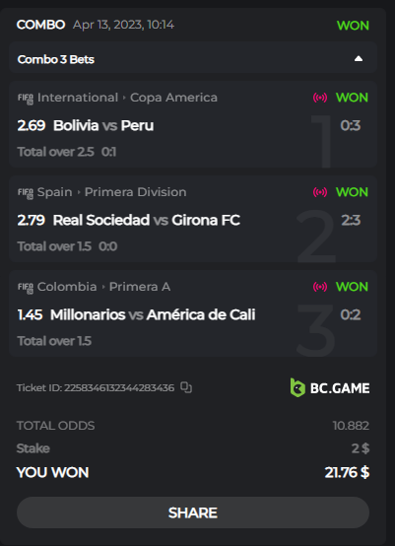
Task: Open Millonarios vs América de Cali match
Action: [153, 314]
